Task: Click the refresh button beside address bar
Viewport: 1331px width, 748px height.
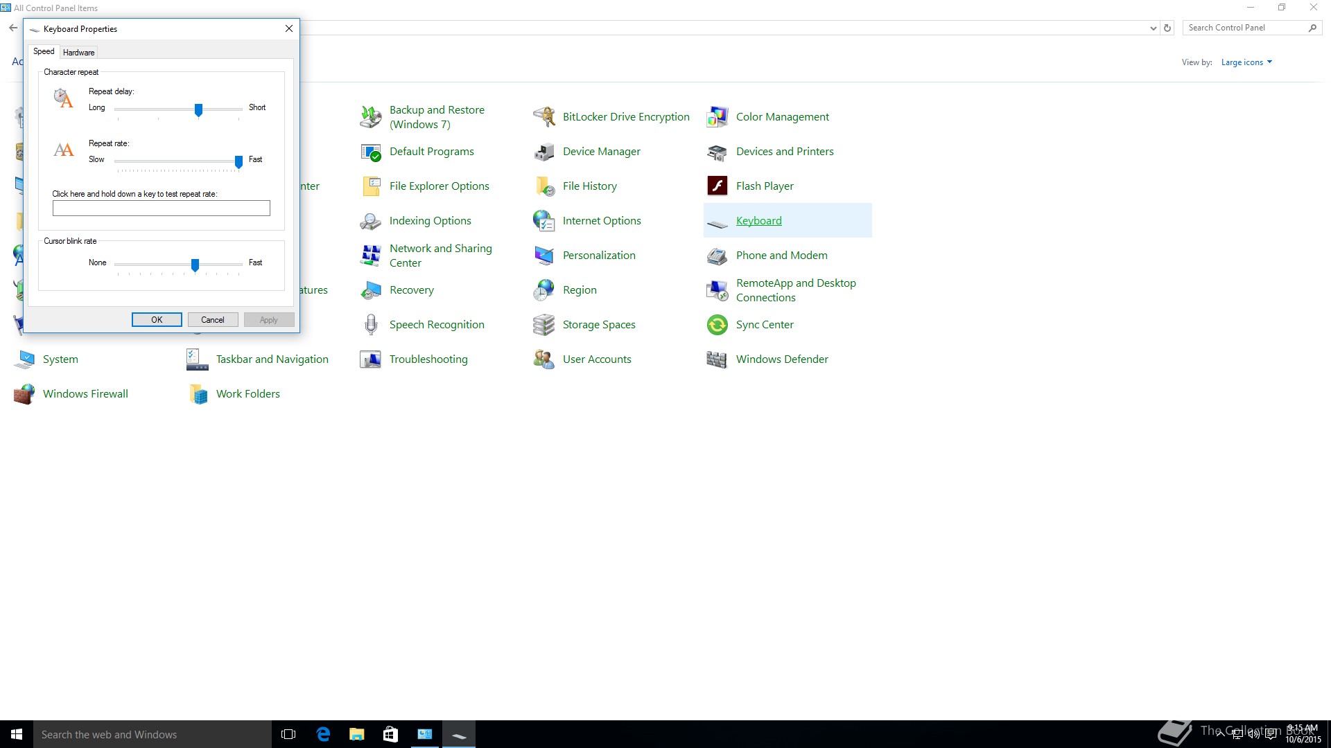Action: click(x=1167, y=28)
